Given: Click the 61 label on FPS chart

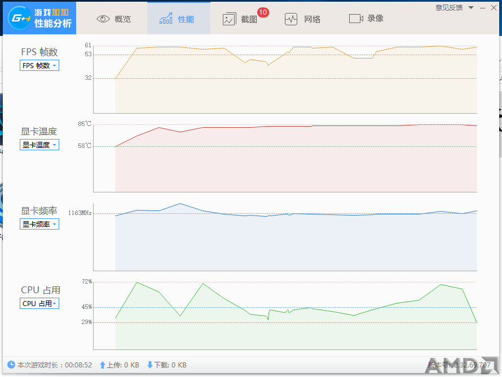Looking at the screenshot, I should [x=88, y=45].
